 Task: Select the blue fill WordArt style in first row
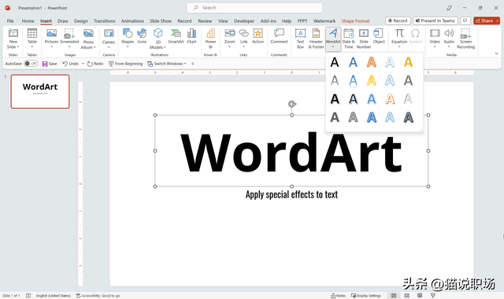click(x=354, y=62)
